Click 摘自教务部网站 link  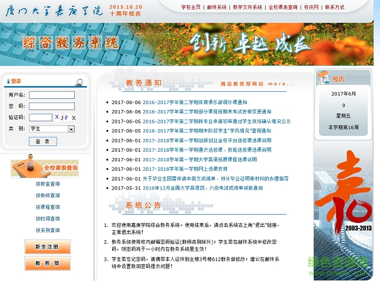242,84
